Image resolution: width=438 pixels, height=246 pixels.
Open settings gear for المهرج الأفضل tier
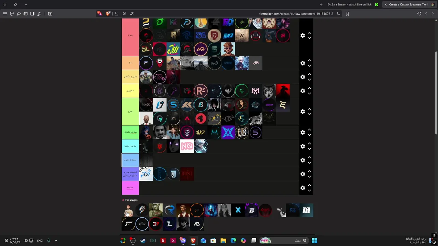302,77
